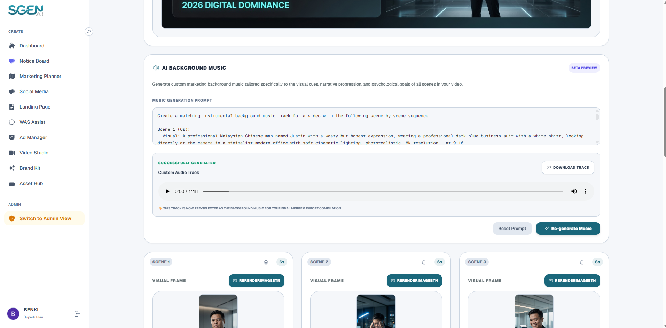Click inside the music generation prompt textbox
Image resolution: width=666 pixels, height=328 pixels.
(376, 126)
